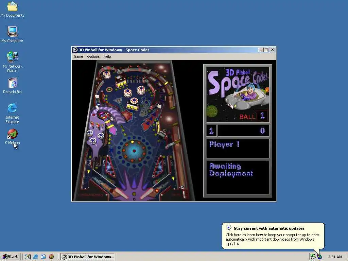This screenshot has width=348, height=261.
Task: Click the 3D Pinball taskbar button
Action: click(x=88, y=257)
